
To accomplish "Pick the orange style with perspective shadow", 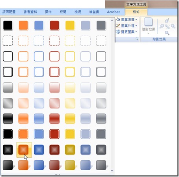I will pyautogui.click(x=23, y=165).
